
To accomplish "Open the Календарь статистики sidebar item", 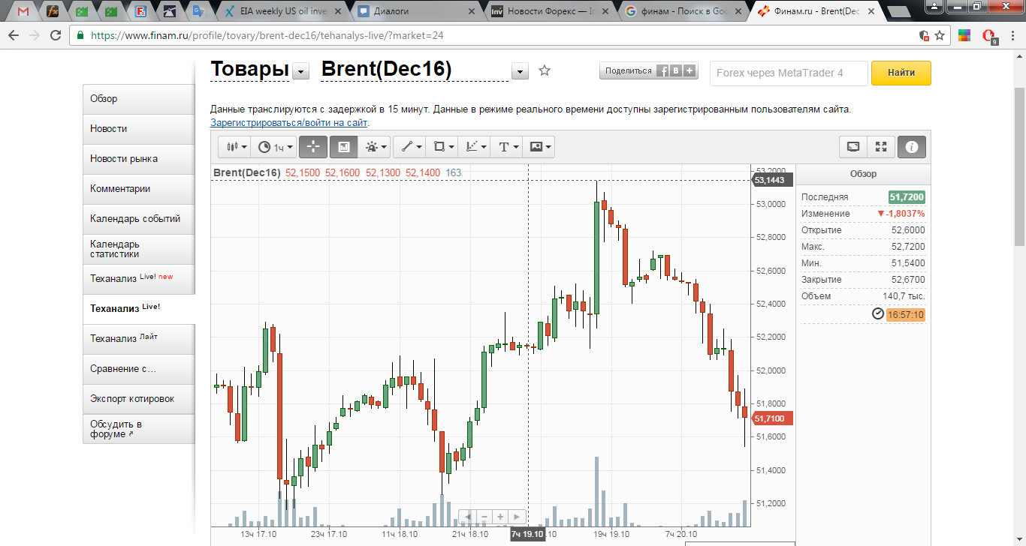I will 139,249.
